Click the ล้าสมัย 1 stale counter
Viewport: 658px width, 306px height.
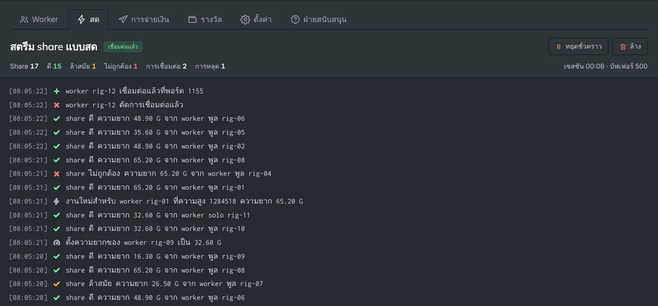coord(83,67)
